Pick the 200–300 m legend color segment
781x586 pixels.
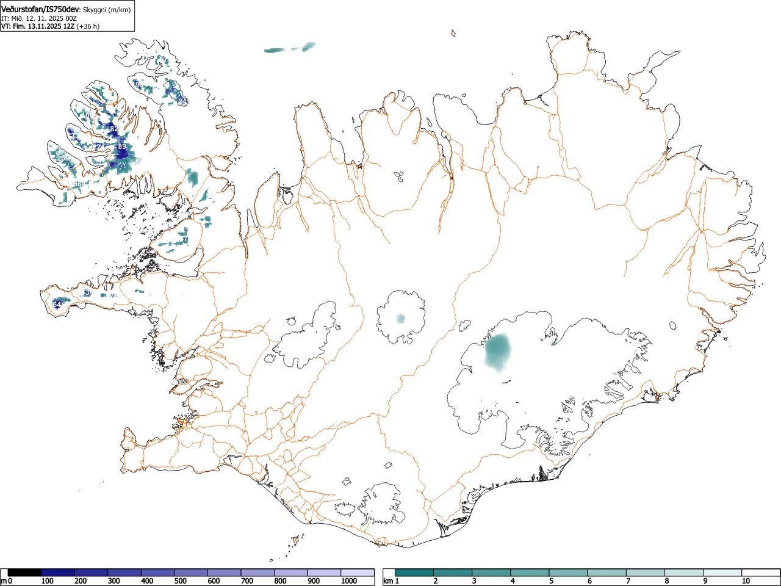click(x=92, y=573)
